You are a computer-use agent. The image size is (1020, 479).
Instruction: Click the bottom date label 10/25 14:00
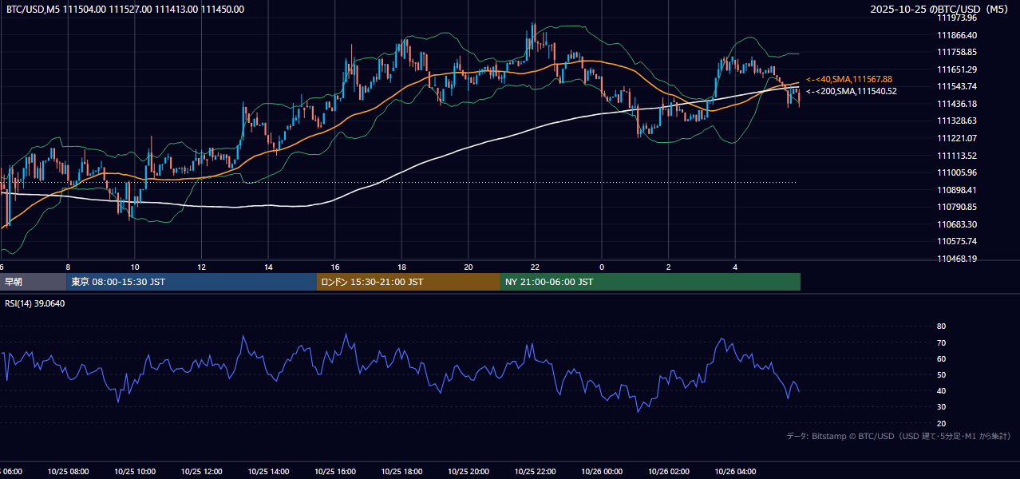click(x=268, y=472)
